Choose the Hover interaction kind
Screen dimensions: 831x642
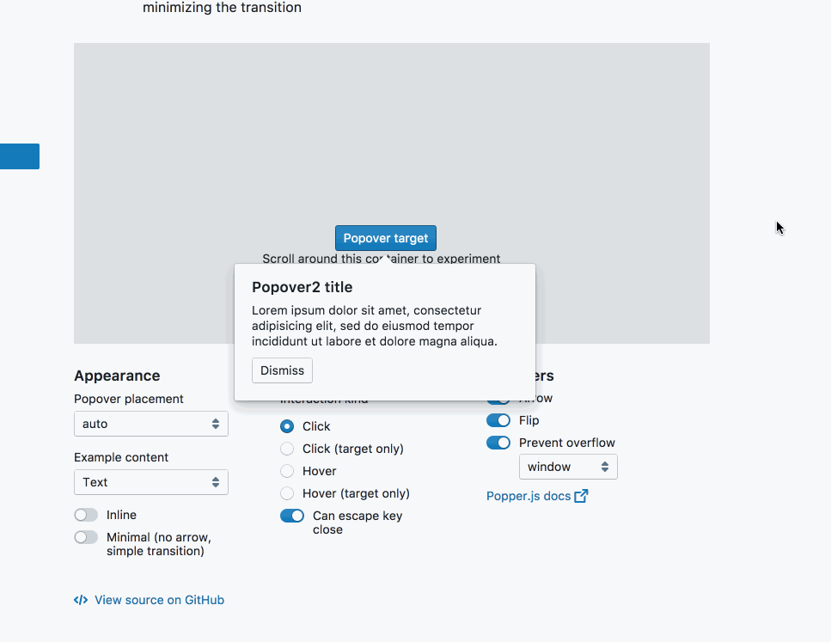[287, 470]
